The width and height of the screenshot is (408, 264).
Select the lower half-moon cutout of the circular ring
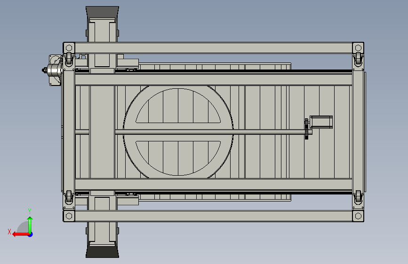(x=178, y=158)
